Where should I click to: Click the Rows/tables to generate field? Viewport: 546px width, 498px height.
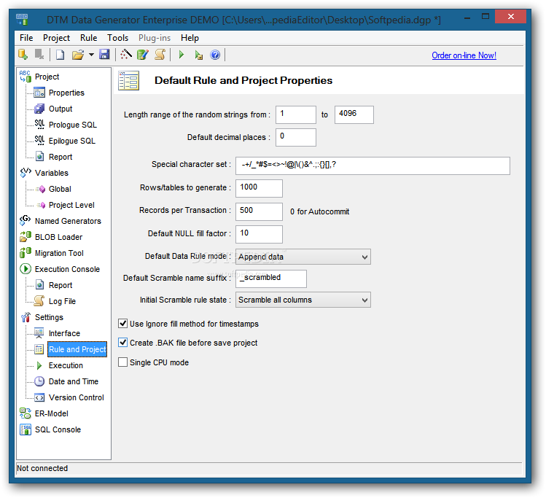pos(259,188)
